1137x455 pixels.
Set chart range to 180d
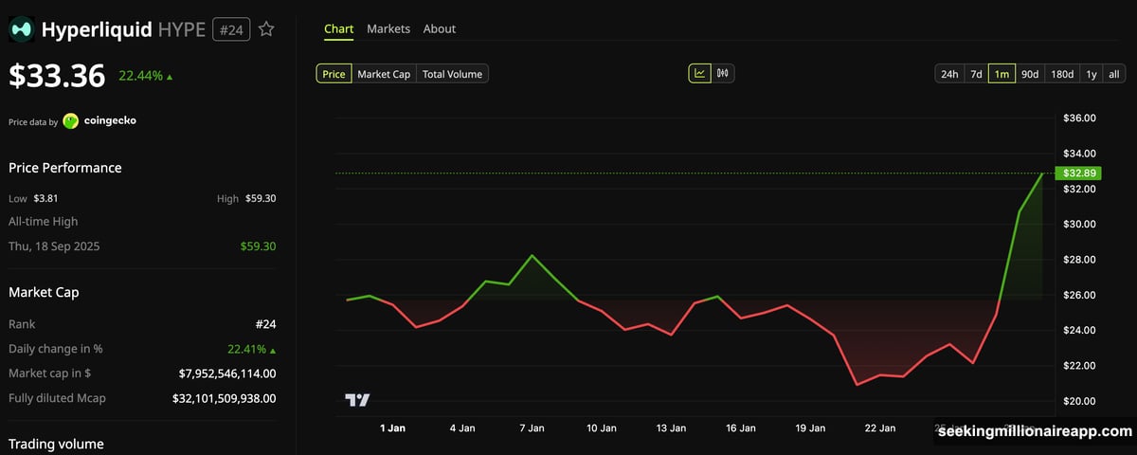1062,74
